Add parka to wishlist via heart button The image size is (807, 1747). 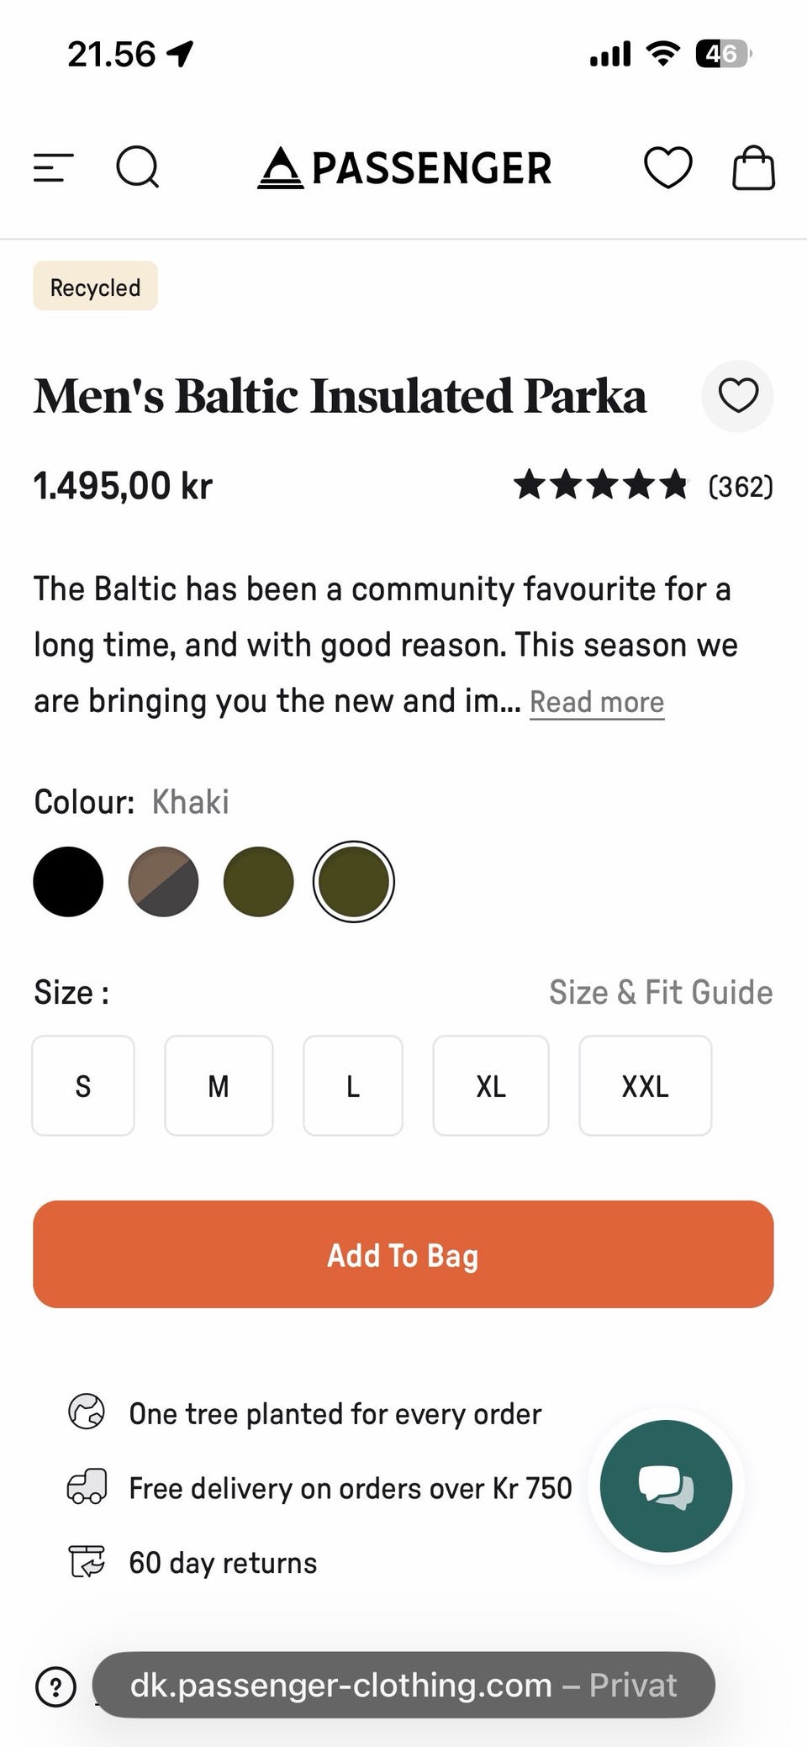(738, 396)
